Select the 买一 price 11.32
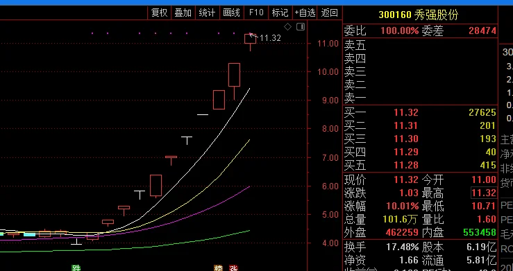 click(x=406, y=113)
